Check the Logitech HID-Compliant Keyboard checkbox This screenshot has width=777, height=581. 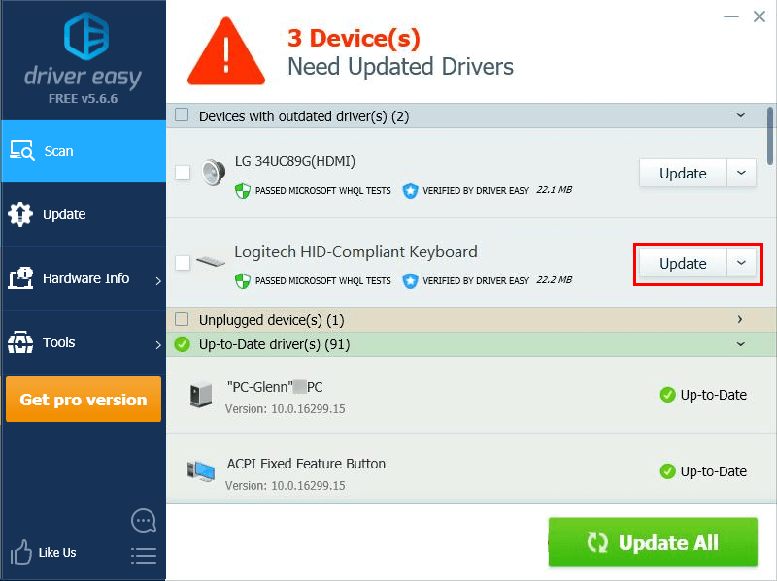pos(183,263)
